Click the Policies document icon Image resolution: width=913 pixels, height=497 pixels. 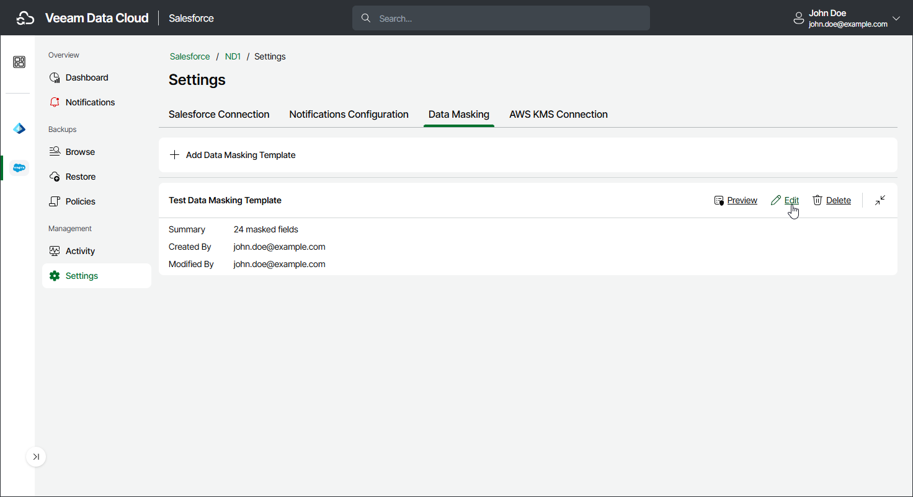pos(55,201)
